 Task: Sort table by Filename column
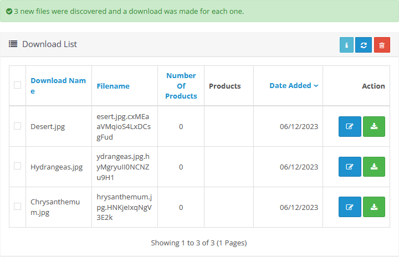point(113,86)
